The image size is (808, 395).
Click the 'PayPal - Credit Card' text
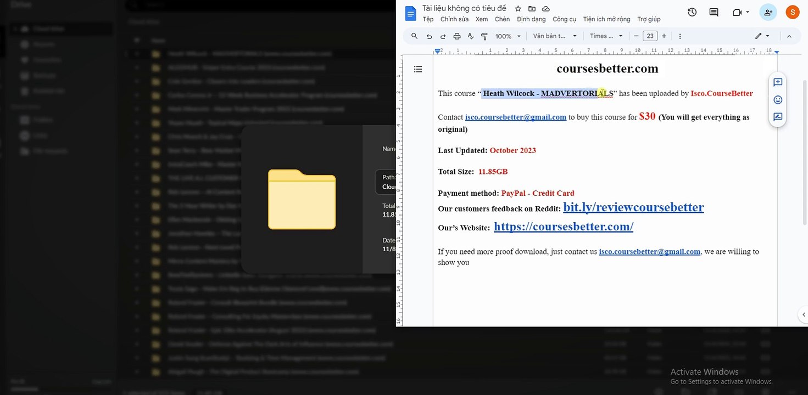538,193
